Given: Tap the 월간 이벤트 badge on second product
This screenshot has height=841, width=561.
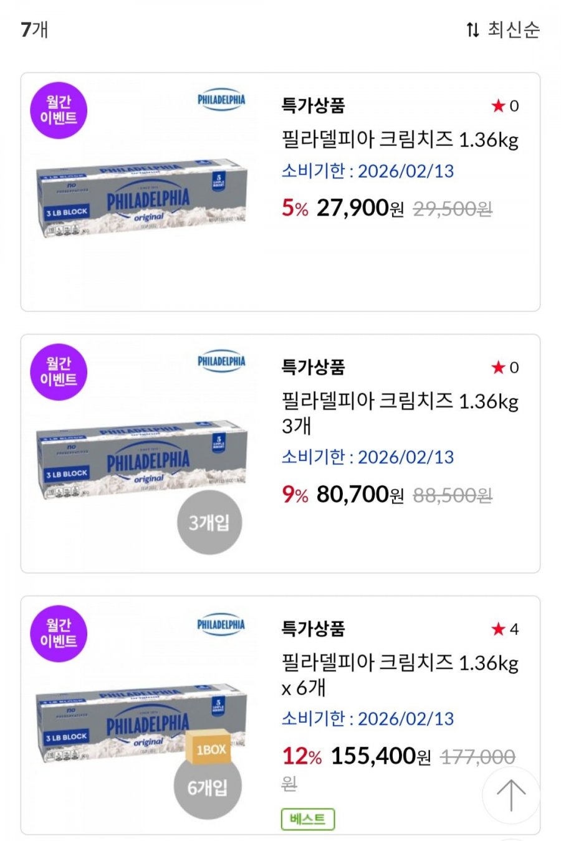Looking at the screenshot, I should pos(59,372).
